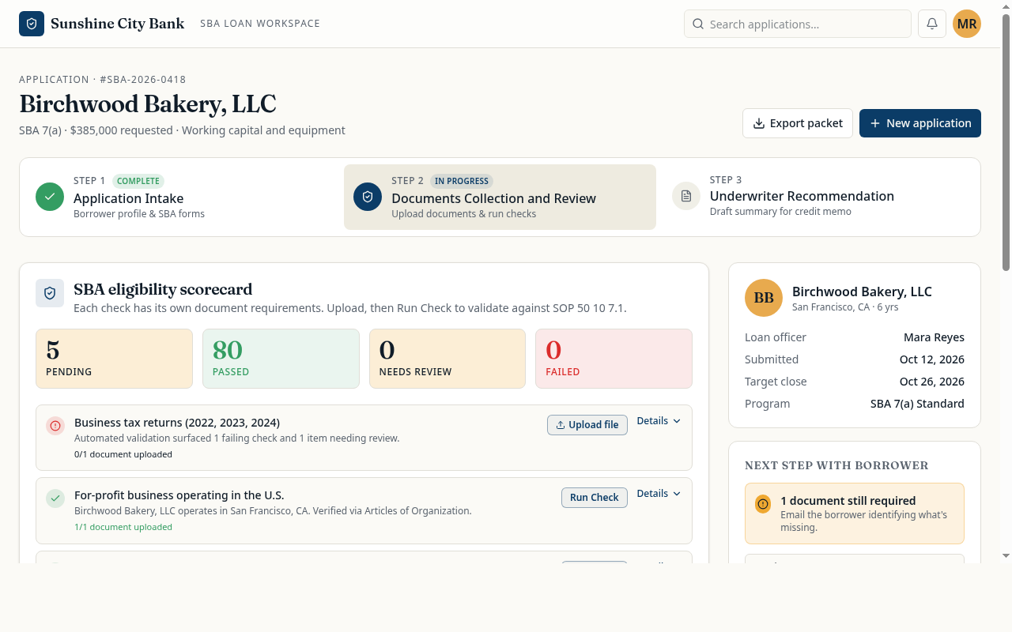Image resolution: width=1012 pixels, height=632 pixels.
Task: Click target close date Oct 26, 2026
Action: click(932, 382)
